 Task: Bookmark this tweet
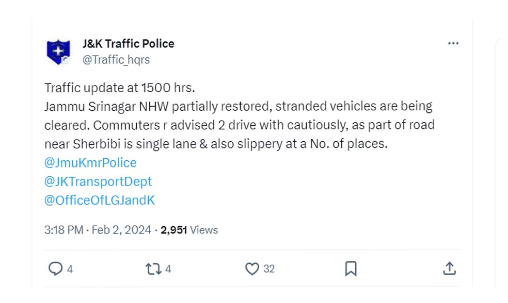coord(351,268)
